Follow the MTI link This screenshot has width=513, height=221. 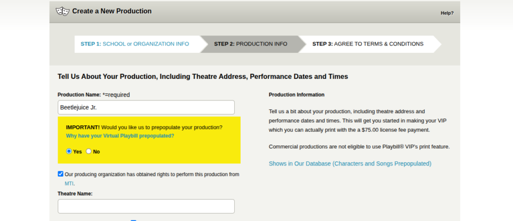(x=69, y=183)
